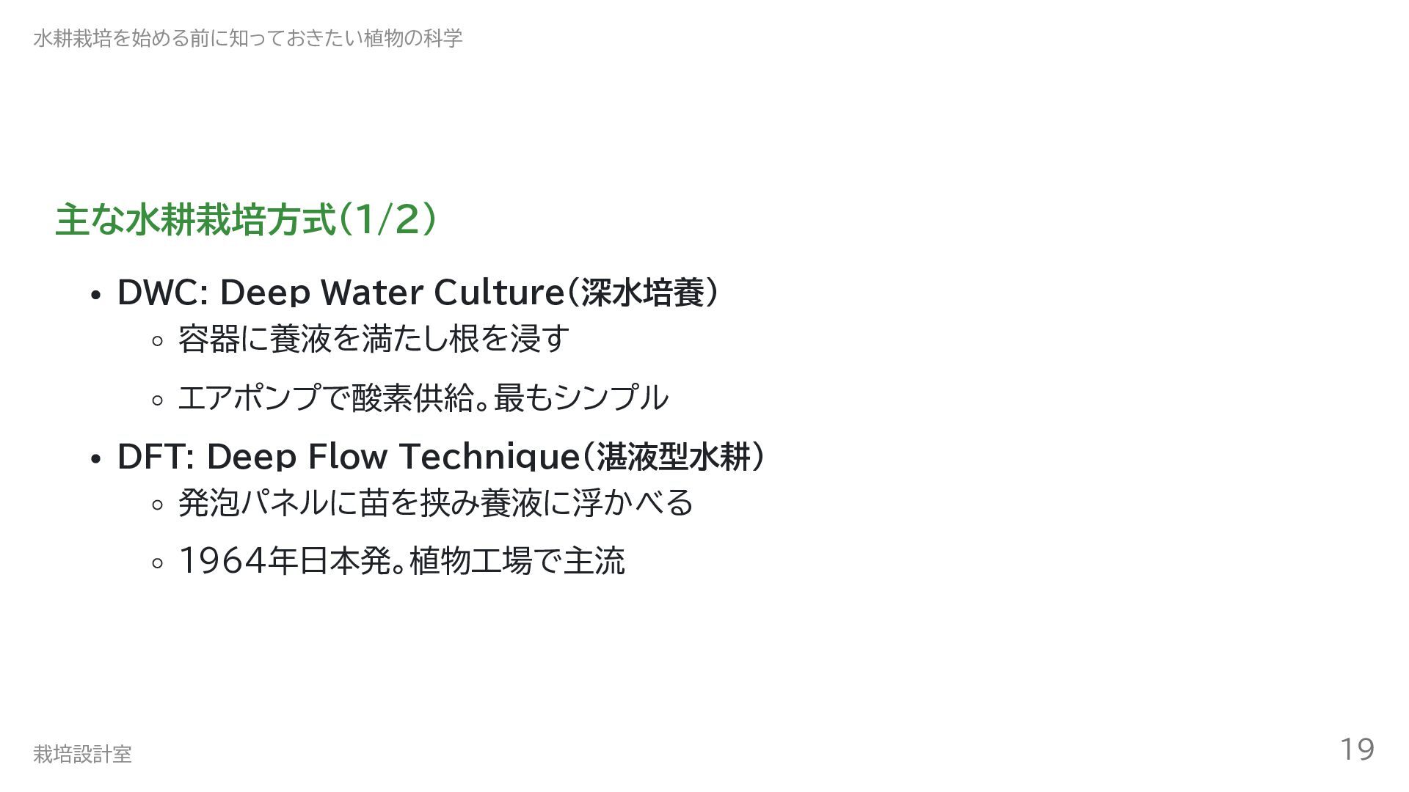Click the bullet dot before DWC heading
The height and width of the screenshot is (792, 1409).
(95, 296)
